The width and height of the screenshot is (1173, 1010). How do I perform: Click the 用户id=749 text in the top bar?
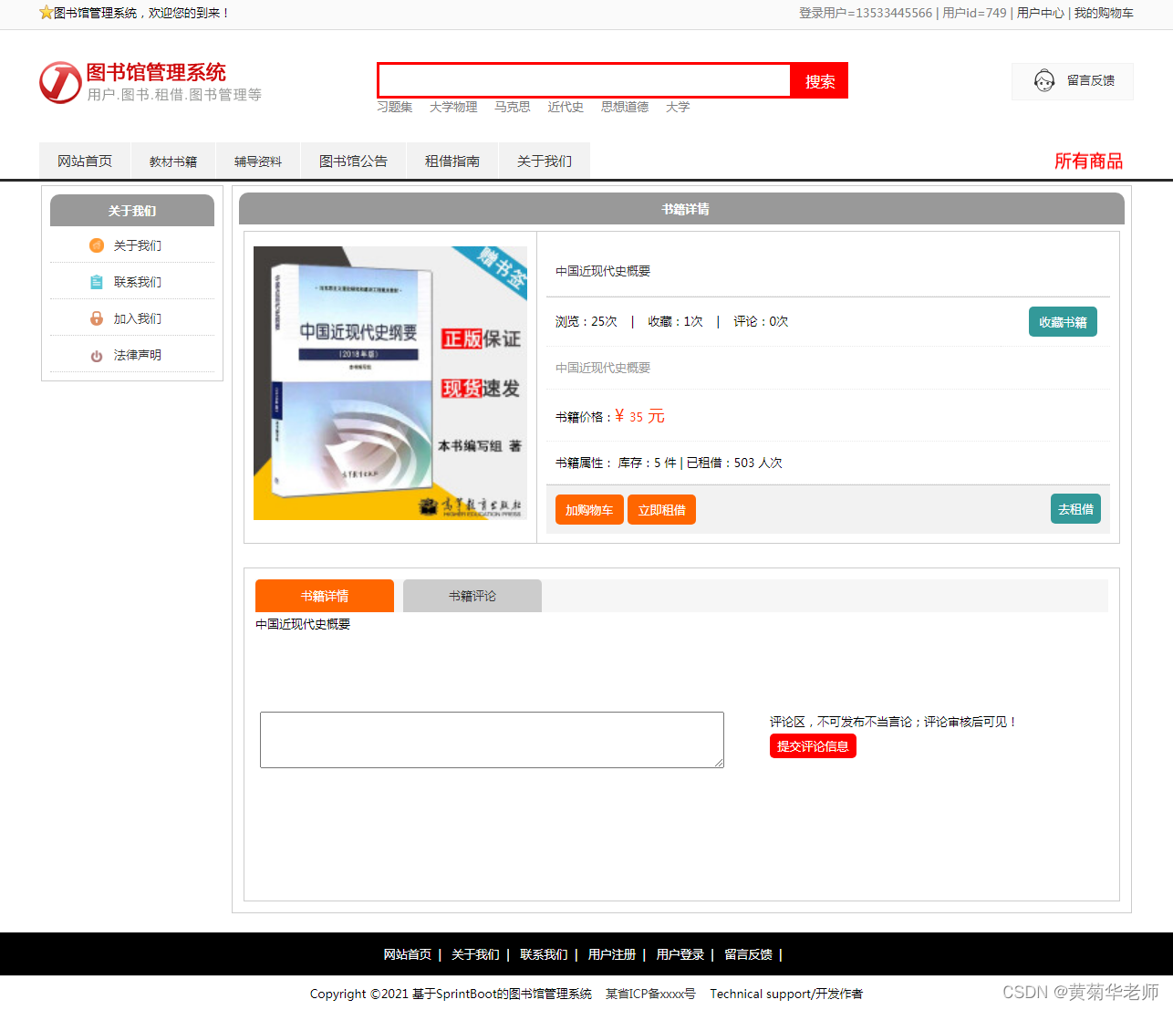974,13
